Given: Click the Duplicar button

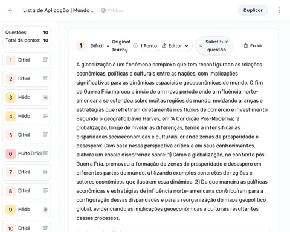Looking at the screenshot, I should click(x=253, y=10).
